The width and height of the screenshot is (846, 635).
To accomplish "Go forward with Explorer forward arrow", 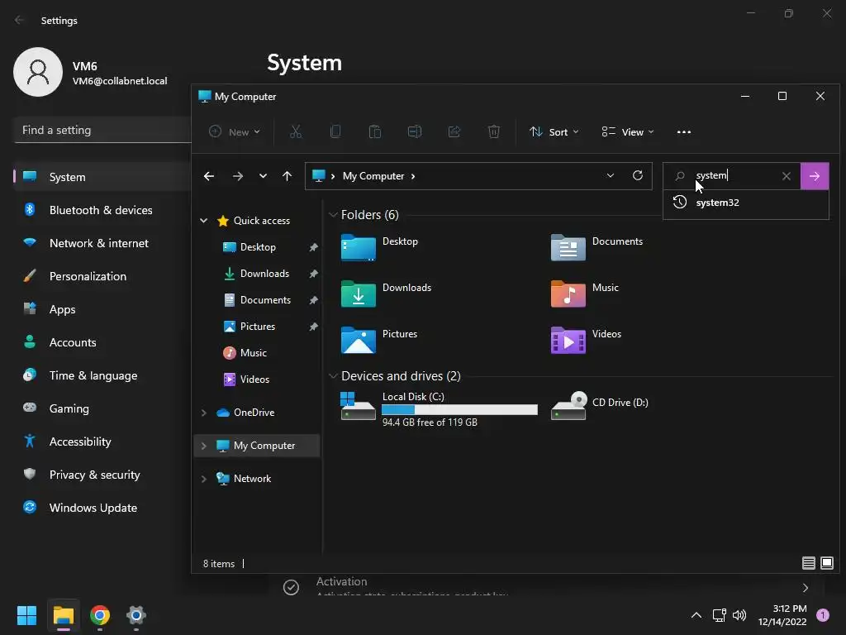I will 237,176.
